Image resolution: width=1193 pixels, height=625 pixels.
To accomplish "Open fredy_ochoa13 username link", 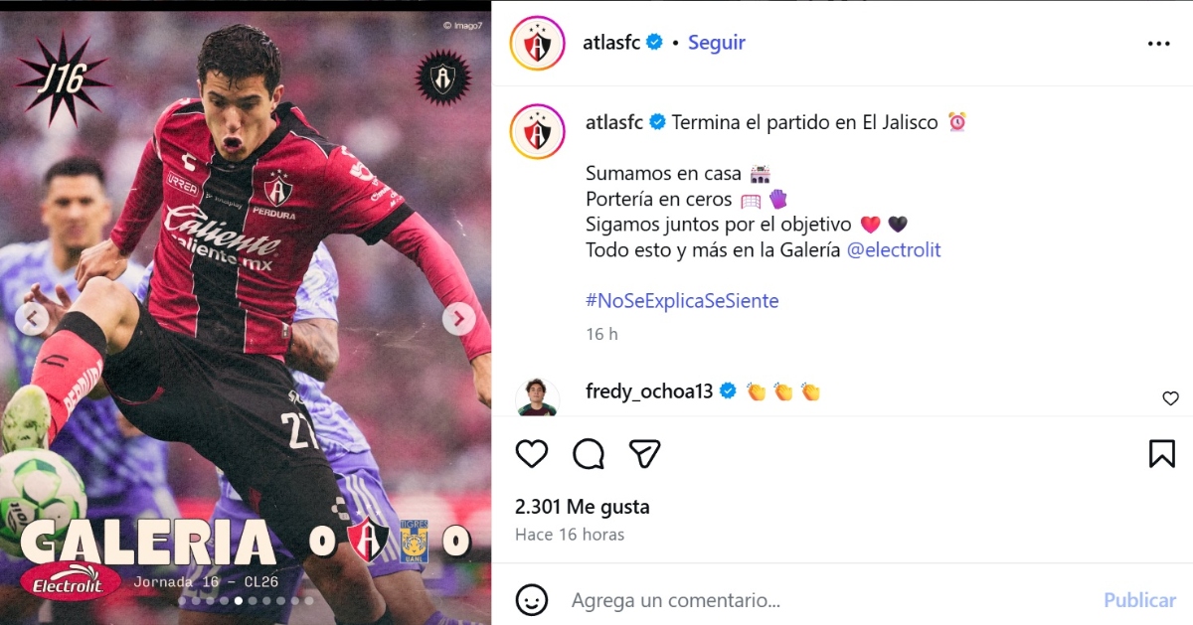I will pyautogui.click(x=649, y=391).
